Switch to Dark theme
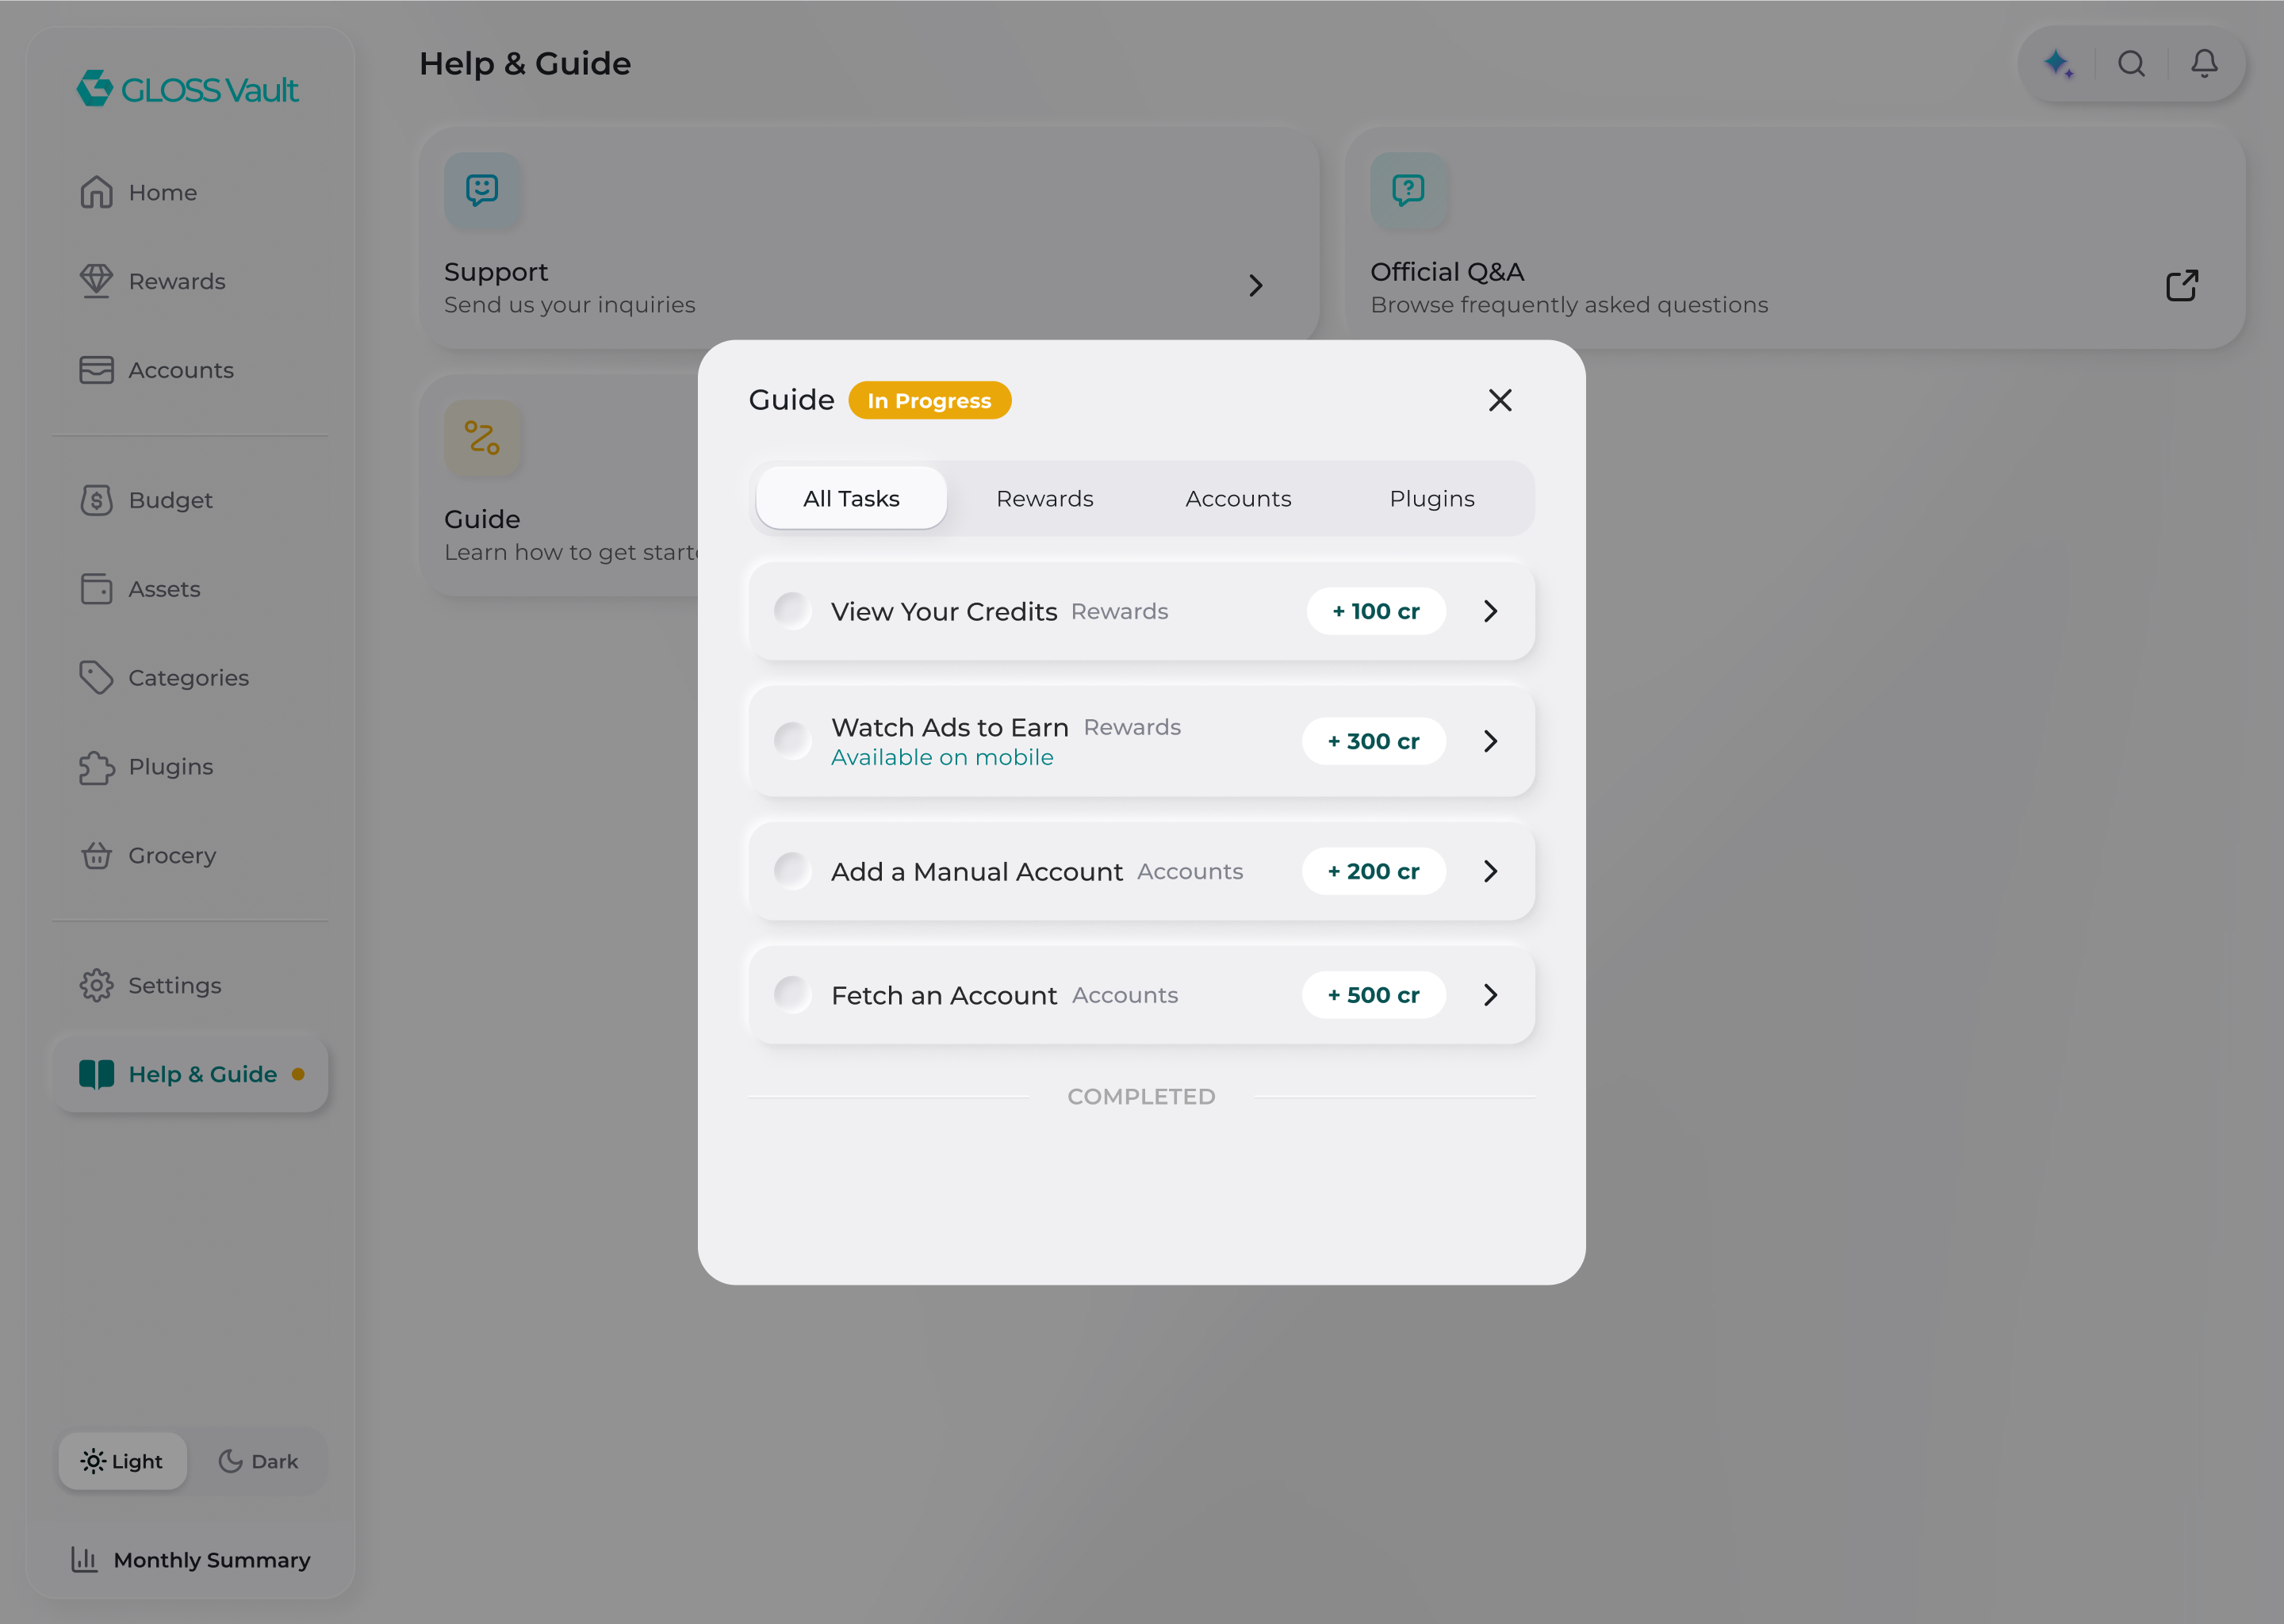The width and height of the screenshot is (2284, 1624). click(258, 1461)
